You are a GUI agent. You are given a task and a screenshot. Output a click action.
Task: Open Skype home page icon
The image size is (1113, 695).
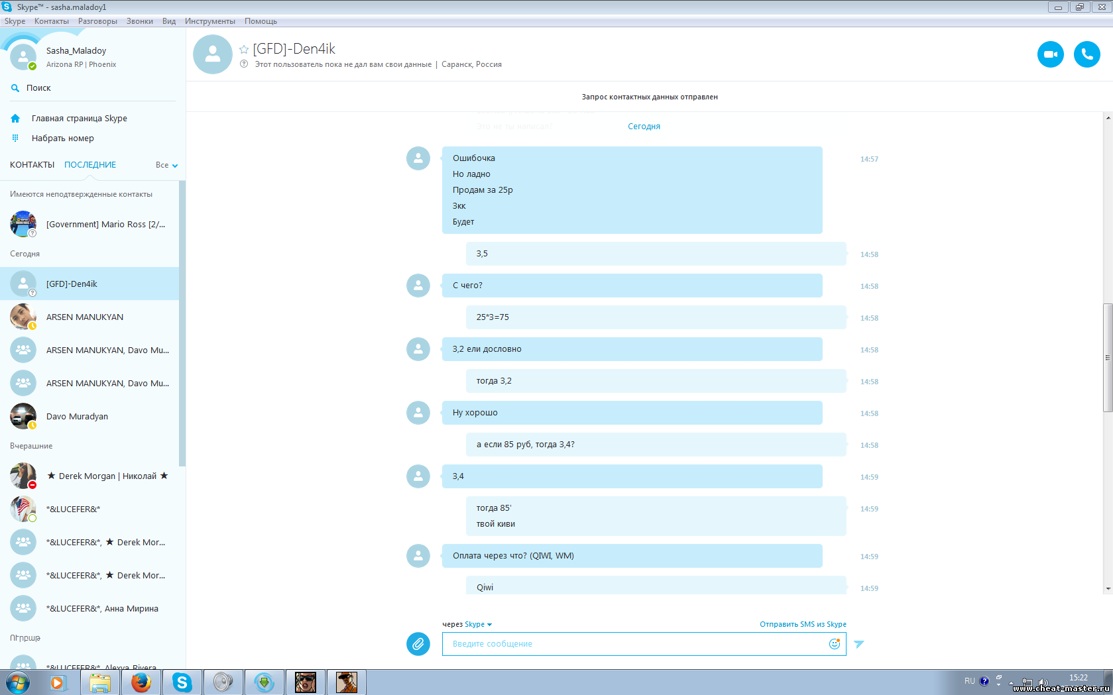[15, 119]
